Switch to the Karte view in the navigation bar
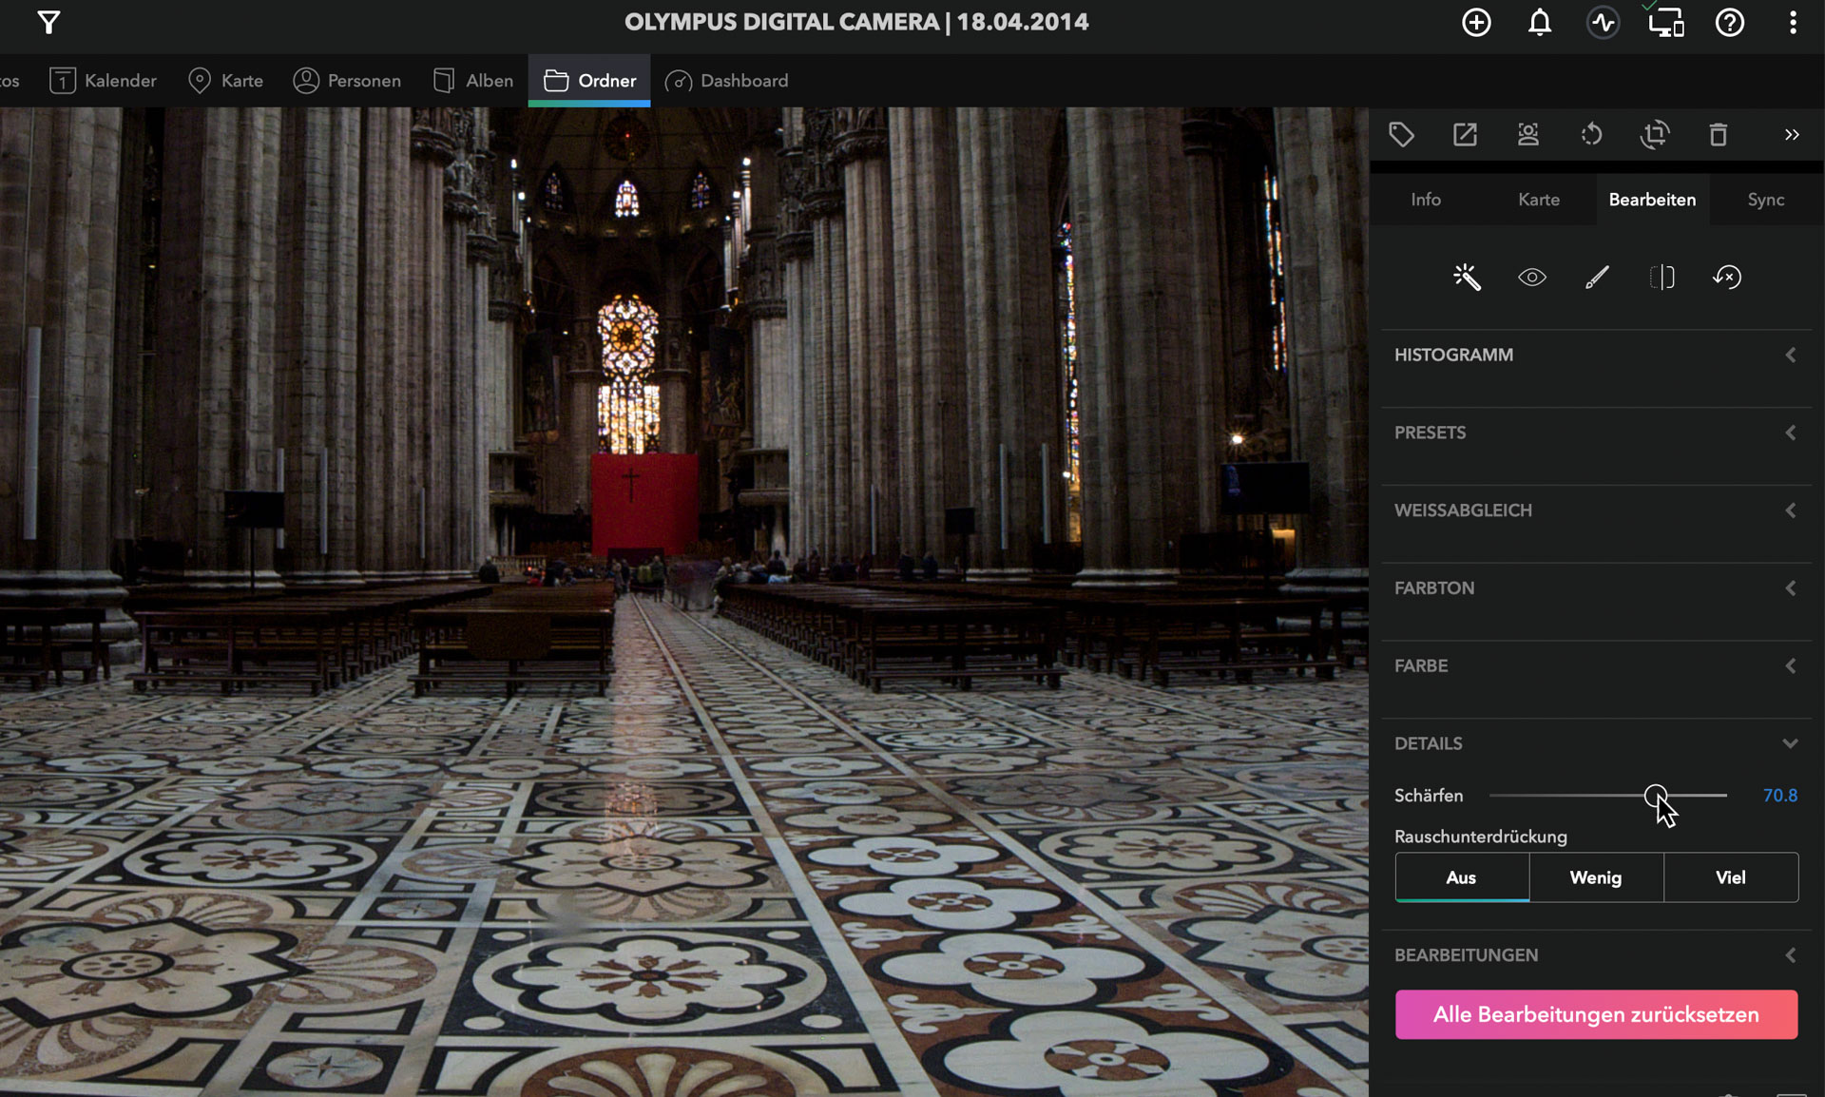This screenshot has width=1825, height=1097. pos(226,81)
